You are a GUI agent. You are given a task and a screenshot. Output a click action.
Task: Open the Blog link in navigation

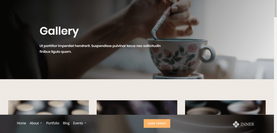[x=66, y=123]
